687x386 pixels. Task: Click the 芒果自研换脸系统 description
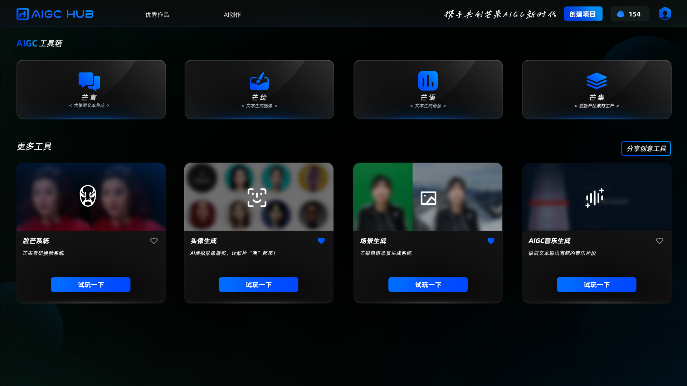(43, 253)
